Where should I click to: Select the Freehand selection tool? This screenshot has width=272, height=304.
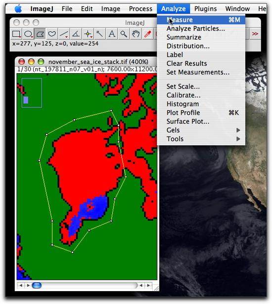52,34
